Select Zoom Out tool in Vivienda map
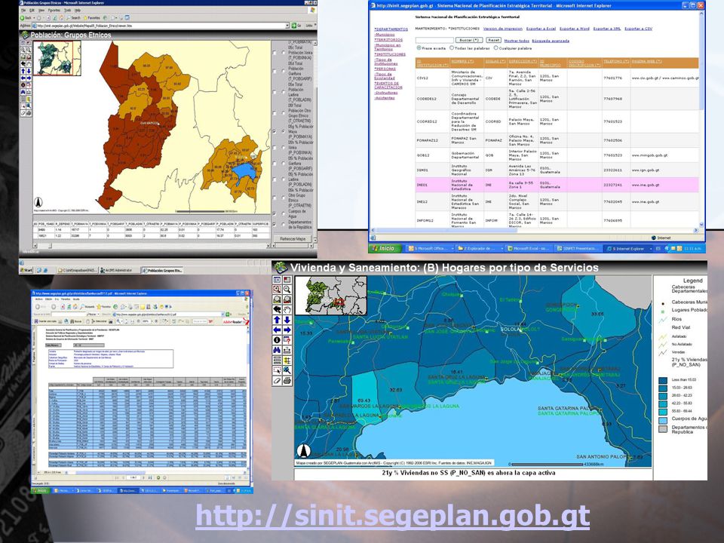Viewport: 724px width, 543px height. [x=287, y=289]
